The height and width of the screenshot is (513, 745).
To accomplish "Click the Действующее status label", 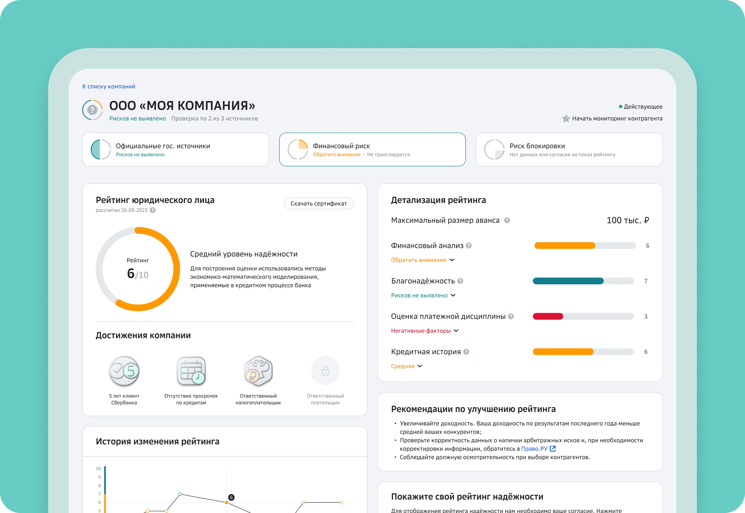I will point(643,107).
